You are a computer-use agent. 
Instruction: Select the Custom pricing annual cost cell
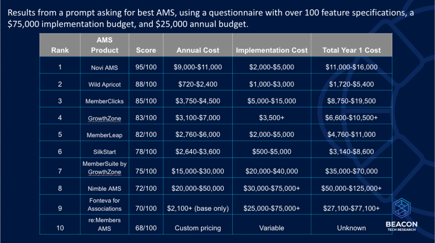click(x=198, y=228)
